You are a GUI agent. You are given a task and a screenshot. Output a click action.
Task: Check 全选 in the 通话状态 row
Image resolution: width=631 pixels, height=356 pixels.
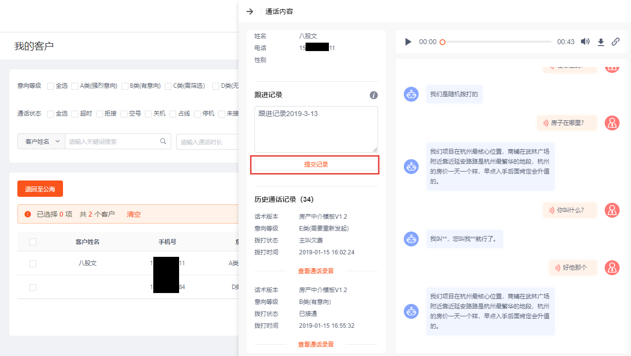point(51,114)
